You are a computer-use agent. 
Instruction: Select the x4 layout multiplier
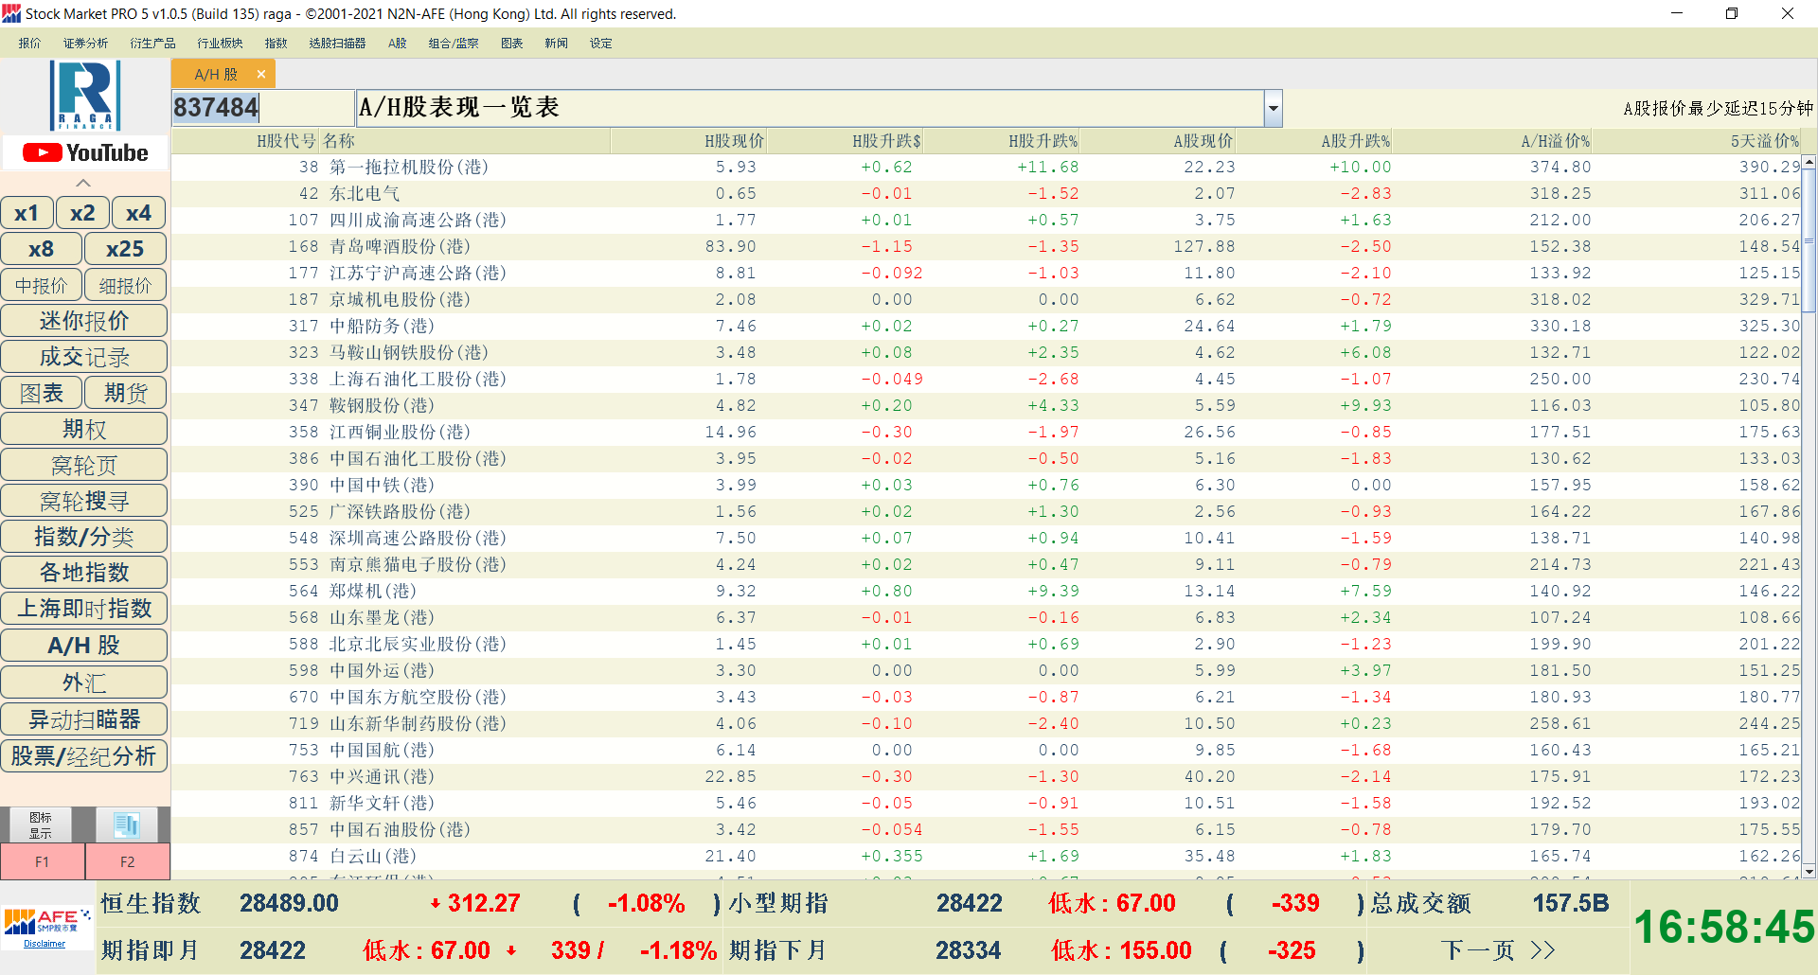click(138, 213)
